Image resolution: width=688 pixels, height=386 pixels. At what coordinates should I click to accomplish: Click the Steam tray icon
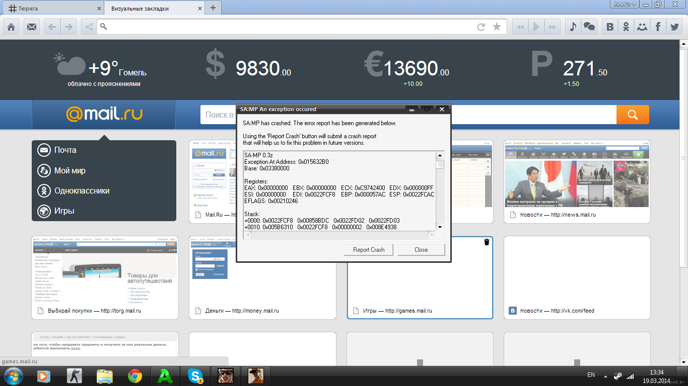tap(618, 375)
